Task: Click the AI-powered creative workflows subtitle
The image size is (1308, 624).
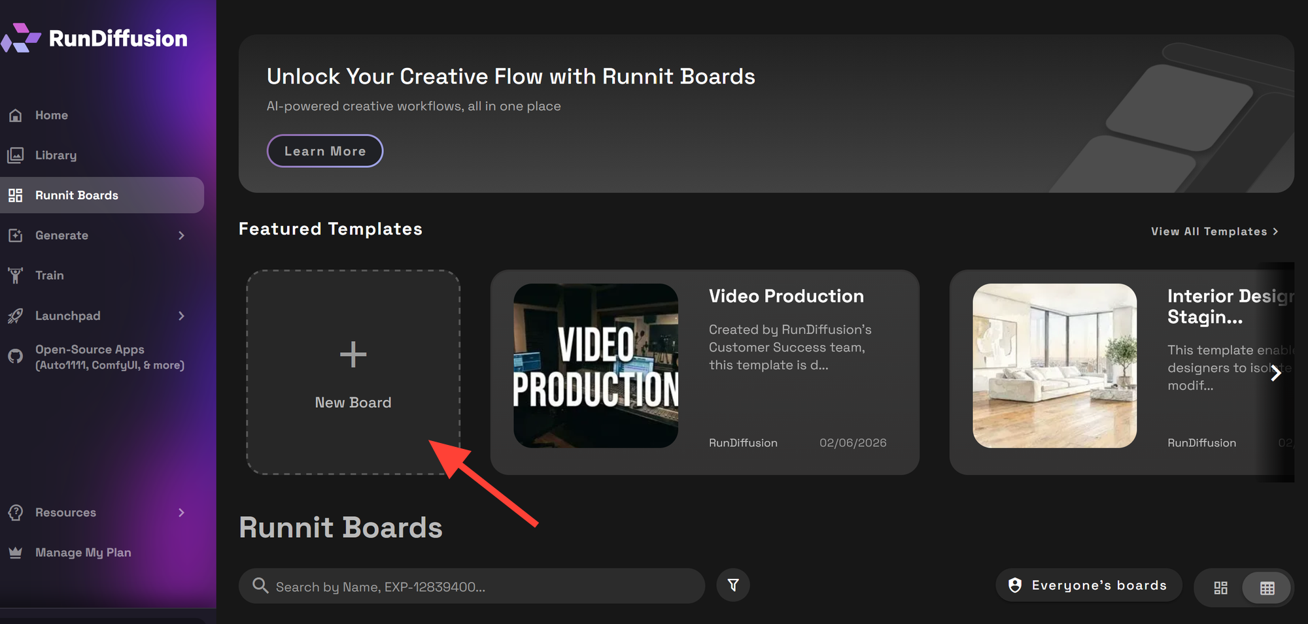Action: [x=413, y=106]
